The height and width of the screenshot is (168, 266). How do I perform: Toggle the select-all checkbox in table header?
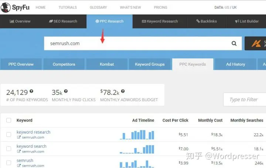8,120
